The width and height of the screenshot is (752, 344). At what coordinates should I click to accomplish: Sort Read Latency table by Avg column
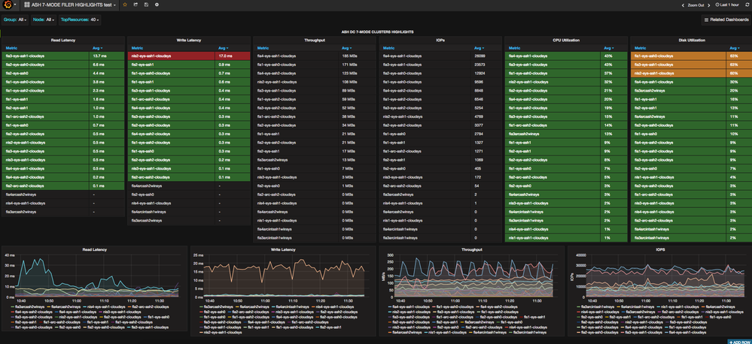click(98, 47)
